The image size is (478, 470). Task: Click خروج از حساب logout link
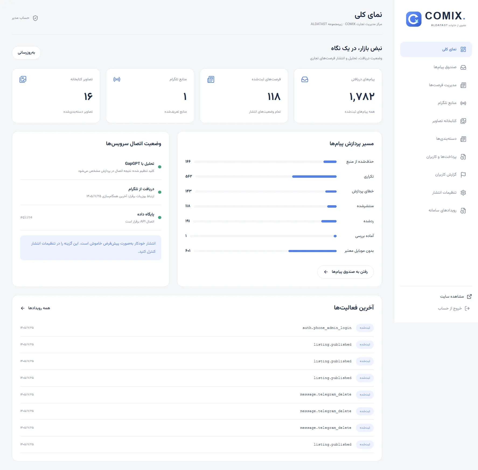(x=454, y=308)
